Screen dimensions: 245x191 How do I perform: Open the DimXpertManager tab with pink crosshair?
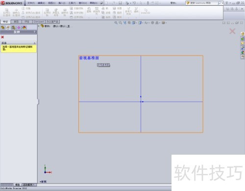point(19,27)
